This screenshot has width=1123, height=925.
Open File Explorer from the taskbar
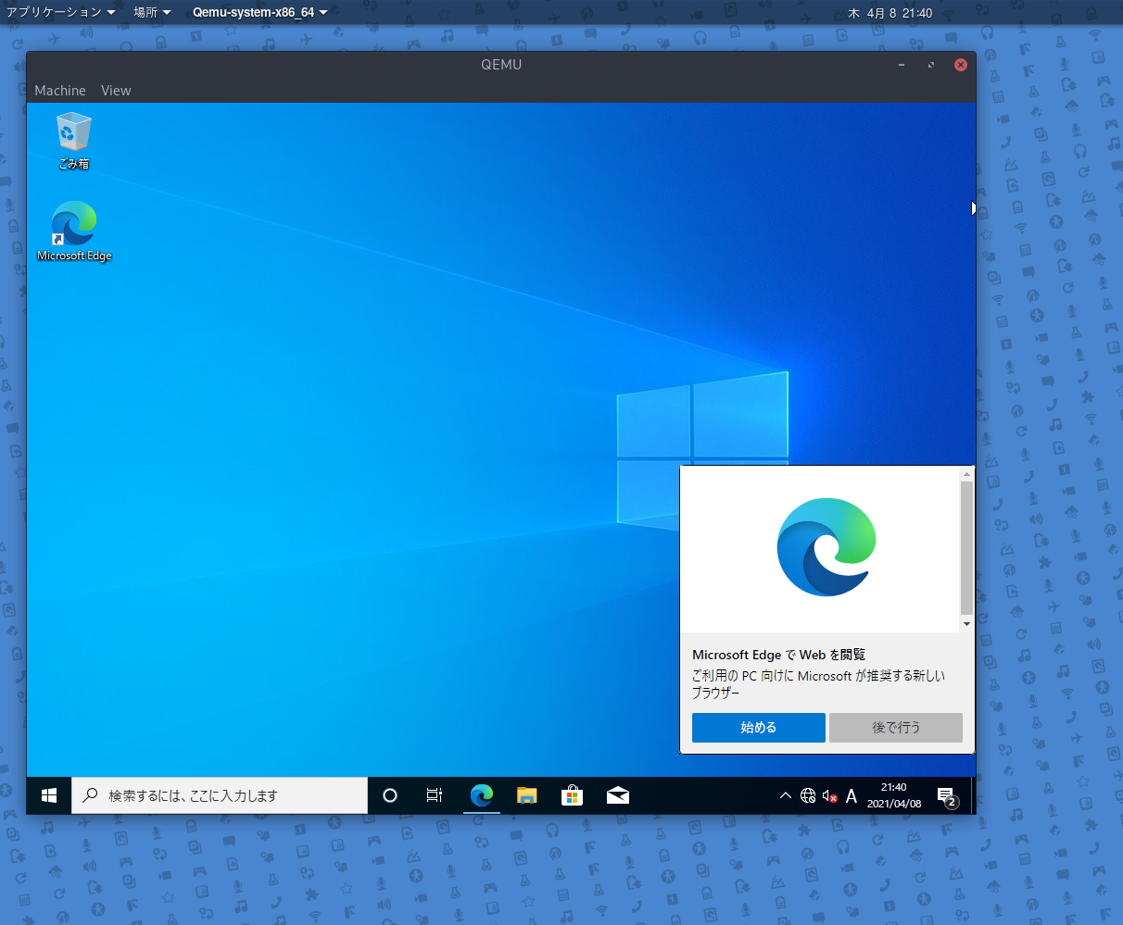pos(527,795)
